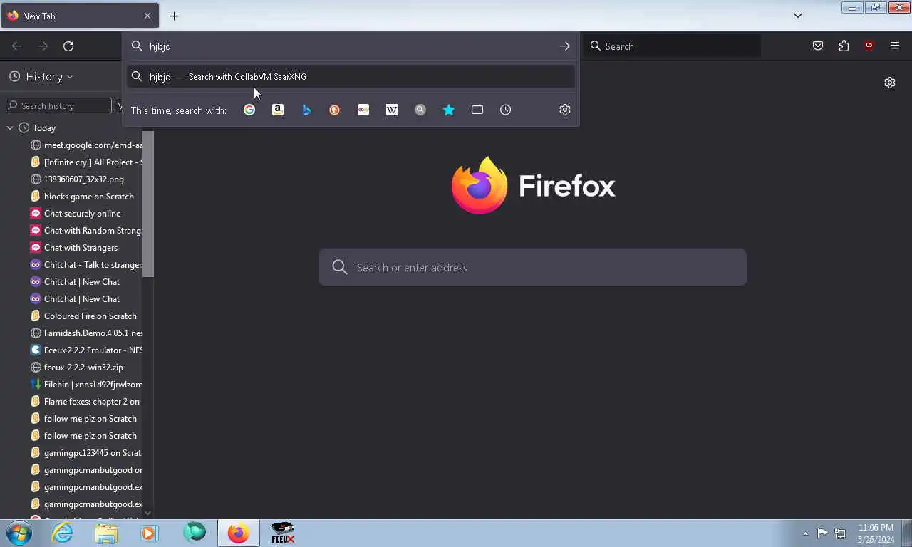Click into the address bar text hjbjd
The image size is (912, 547).
pyautogui.click(x=160, y=46)
